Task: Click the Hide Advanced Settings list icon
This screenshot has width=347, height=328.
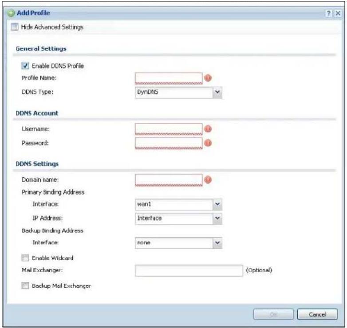Action: [15, 27]
